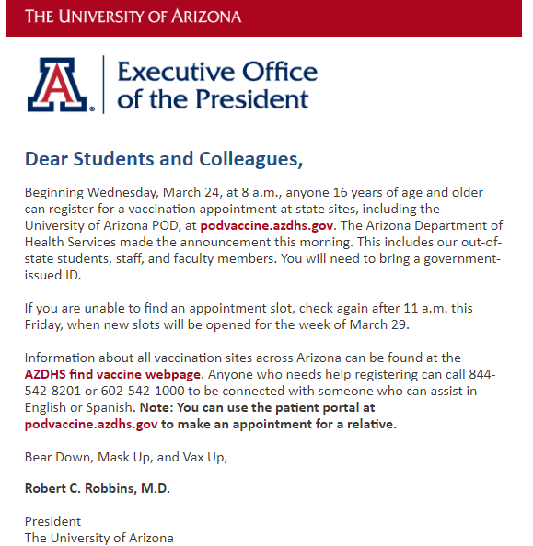Open podvaccine.azdhs.gov link in the first paragraph

coord(267,225)
